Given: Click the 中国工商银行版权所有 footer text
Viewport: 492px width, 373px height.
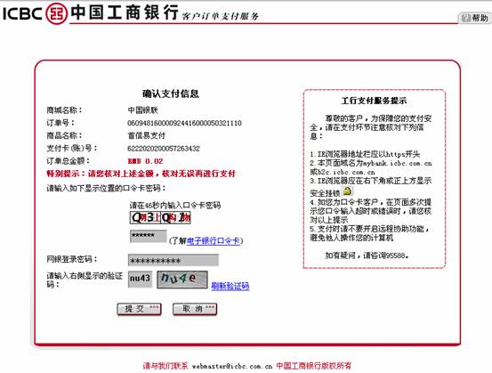Looking at the screenshot, I should click(314, 366).
